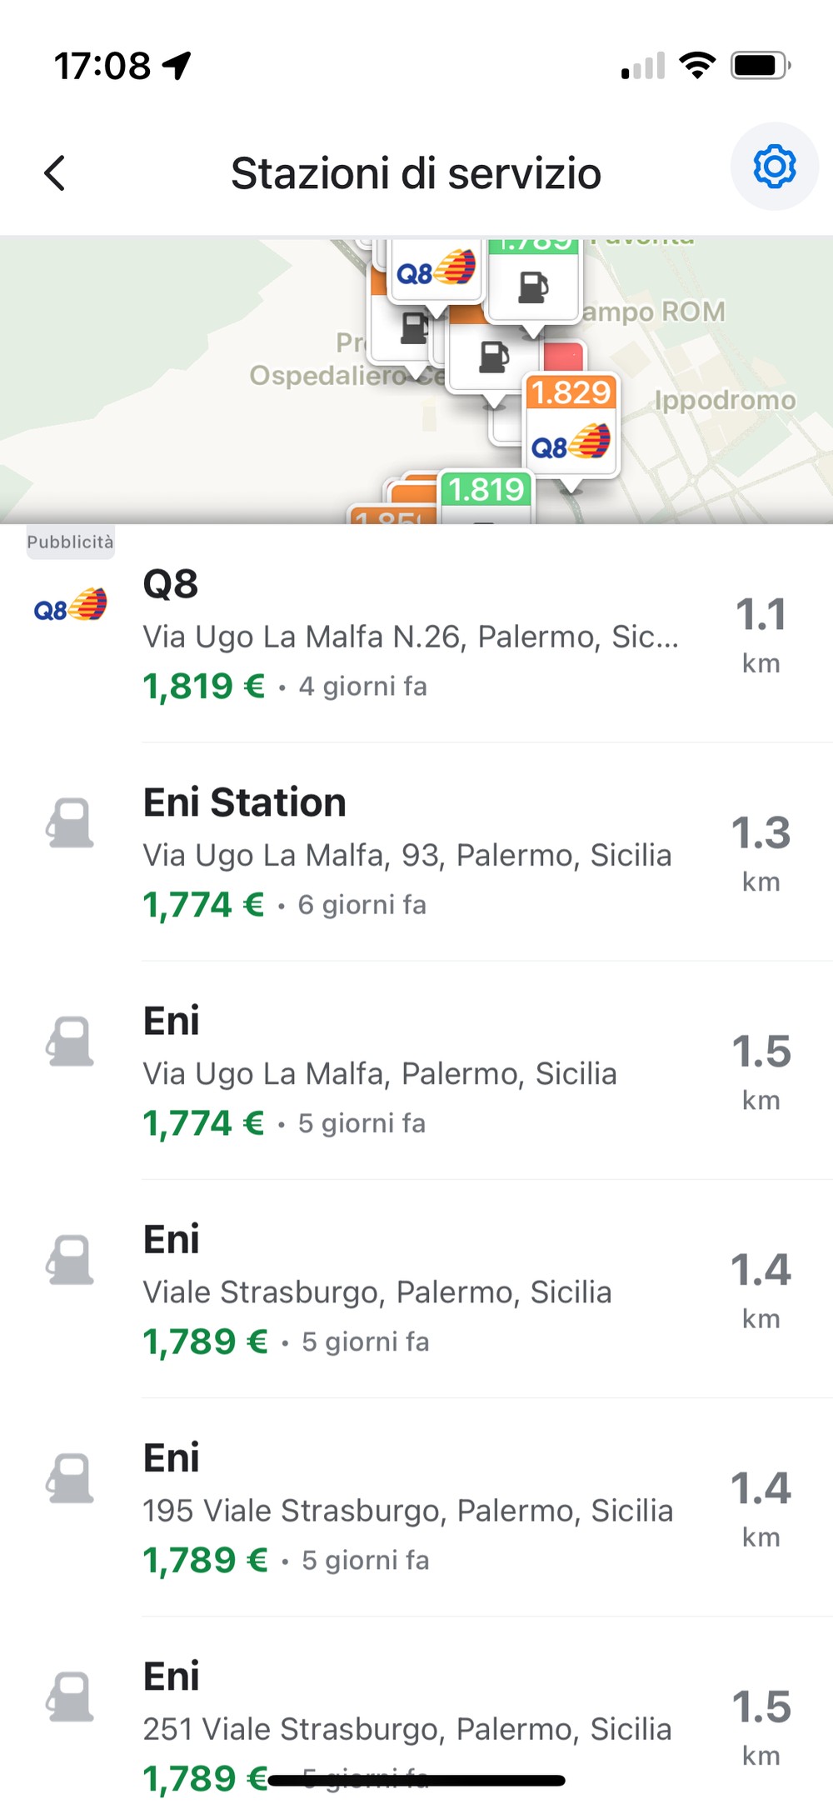Screen dimensions: 833x1804
Task: Tap the 1,819 € price on the Q8 listing
Action: [x=204, y=687]
